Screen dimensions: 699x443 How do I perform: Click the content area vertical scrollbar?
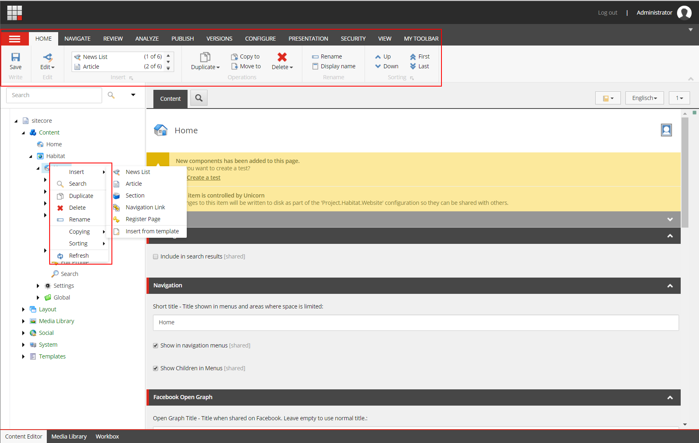[x=685, y=173]
